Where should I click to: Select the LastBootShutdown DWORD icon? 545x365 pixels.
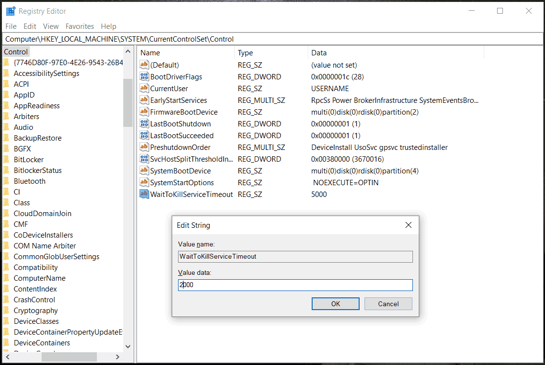coord(144,124)
